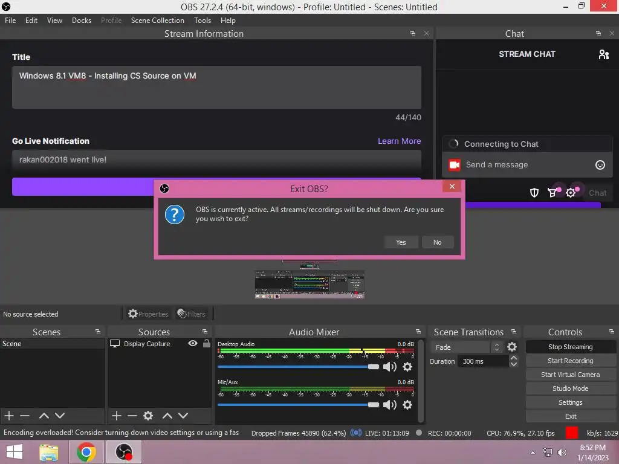Float the Chat dock

click(x=598, y=34)
